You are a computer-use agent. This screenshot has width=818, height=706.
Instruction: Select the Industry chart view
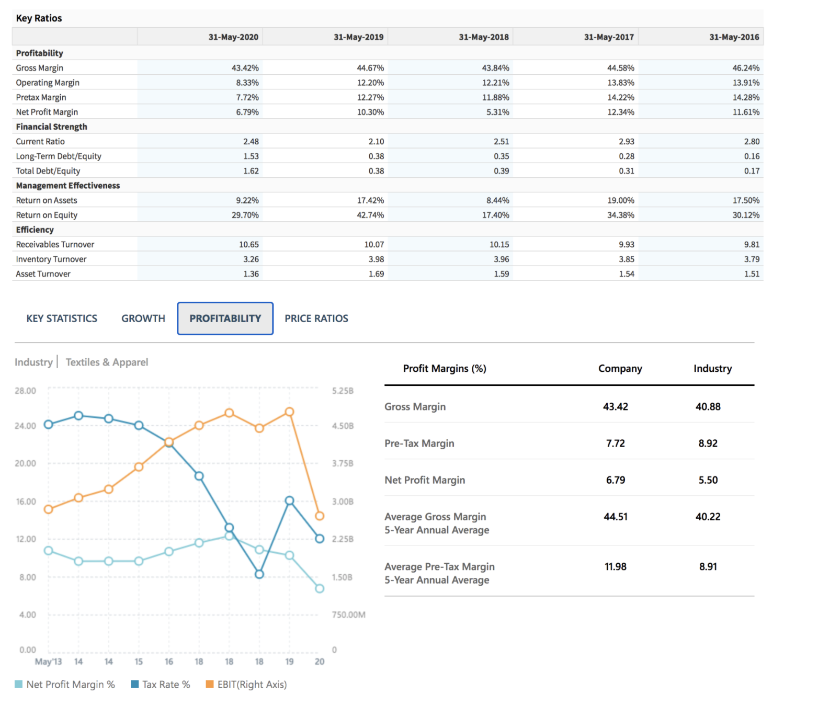point(33,362)
